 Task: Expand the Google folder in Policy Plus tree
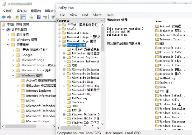click(59, 29)
